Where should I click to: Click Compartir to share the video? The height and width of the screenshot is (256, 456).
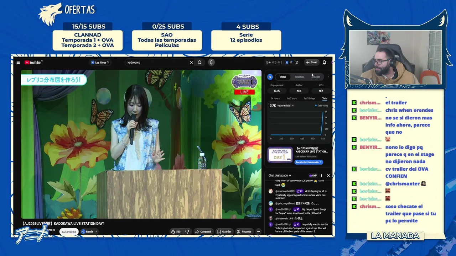(x=203, y=231)
